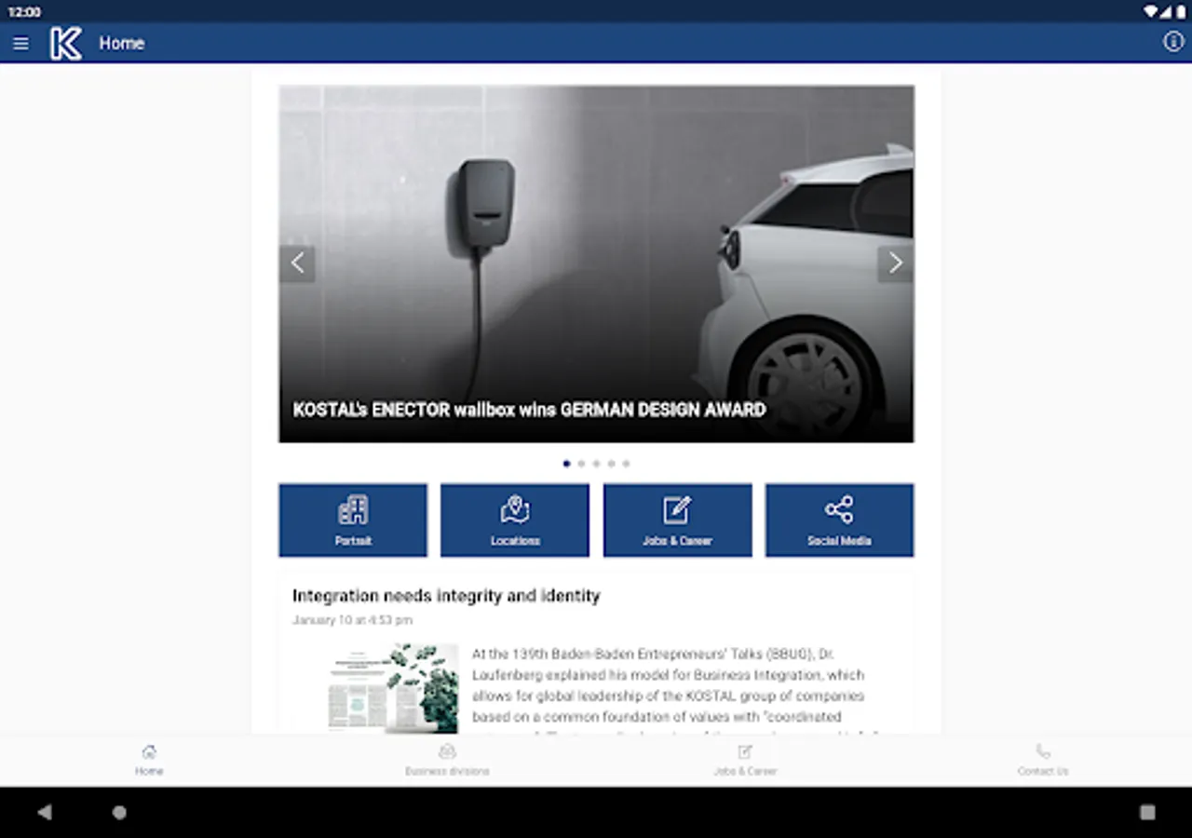Show the previous carousel slide
The image size is (1192, 838).
pos(297,264)
